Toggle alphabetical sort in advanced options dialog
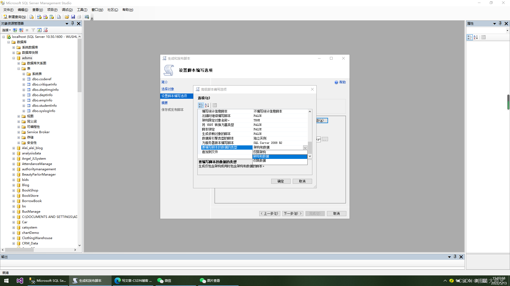 (207, 105)
